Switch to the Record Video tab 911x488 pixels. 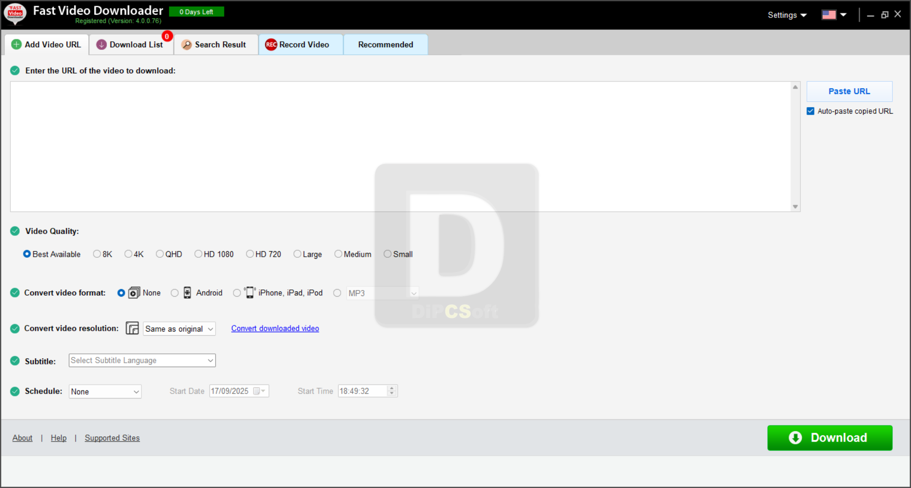[301, 45]
